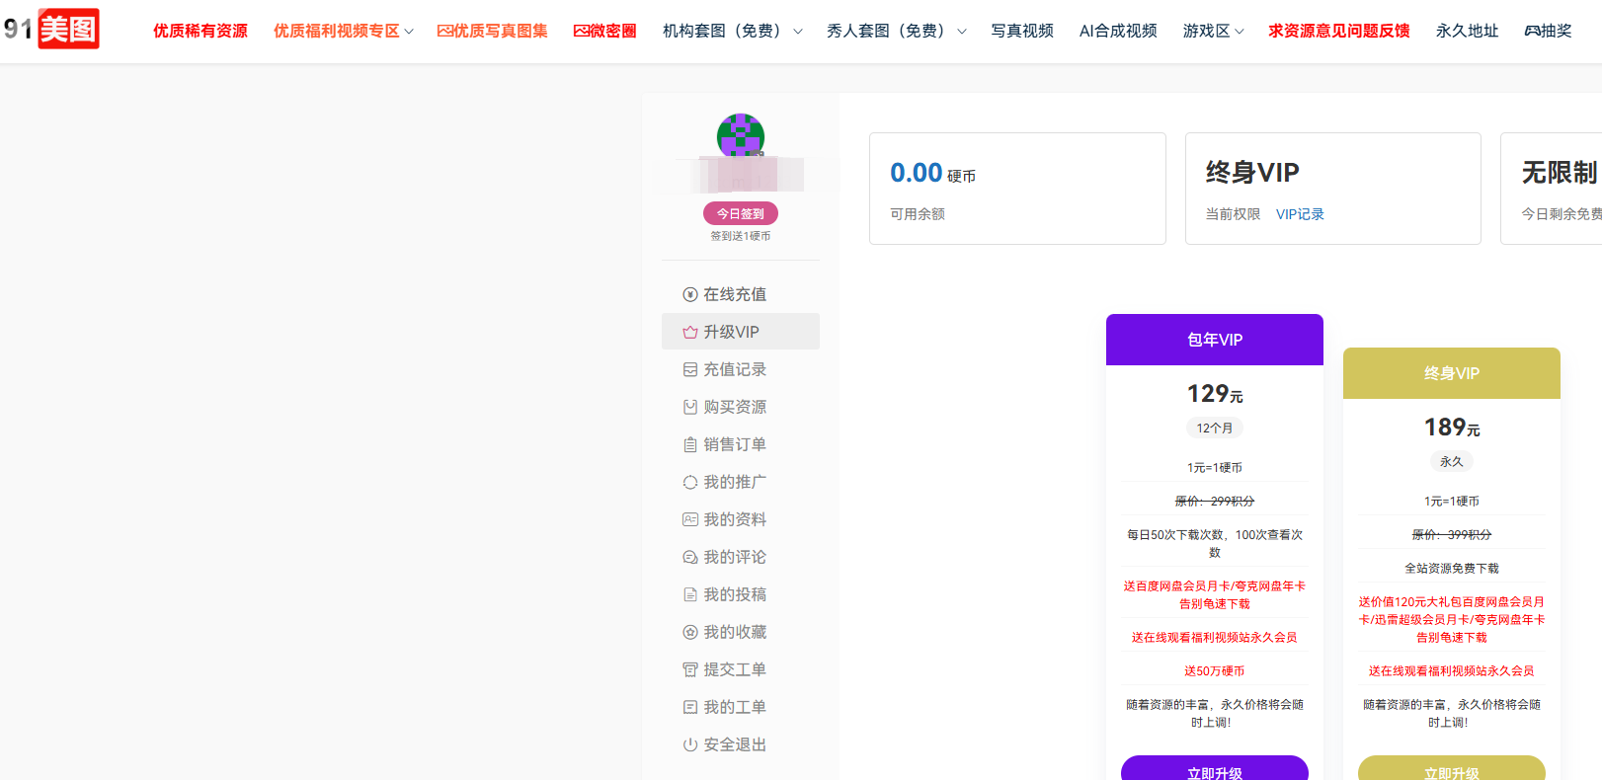Screen dimensions: 1602x780
Task: Click the image icon before 优质写真图集
Action: click(x=444, y=31)
